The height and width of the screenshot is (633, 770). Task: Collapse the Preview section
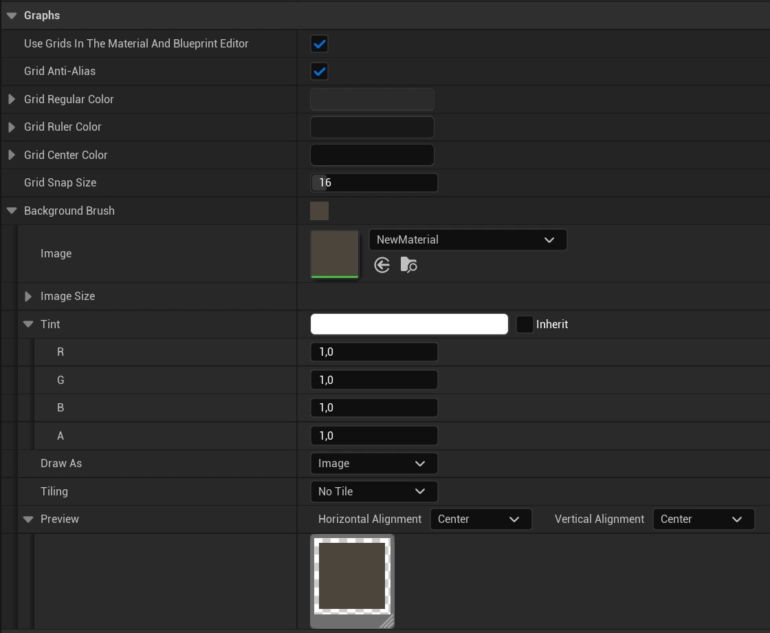pyautogui.click(x=28, y=519)
